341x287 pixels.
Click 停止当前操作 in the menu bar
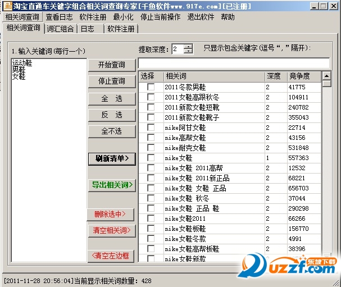[160, 17]
